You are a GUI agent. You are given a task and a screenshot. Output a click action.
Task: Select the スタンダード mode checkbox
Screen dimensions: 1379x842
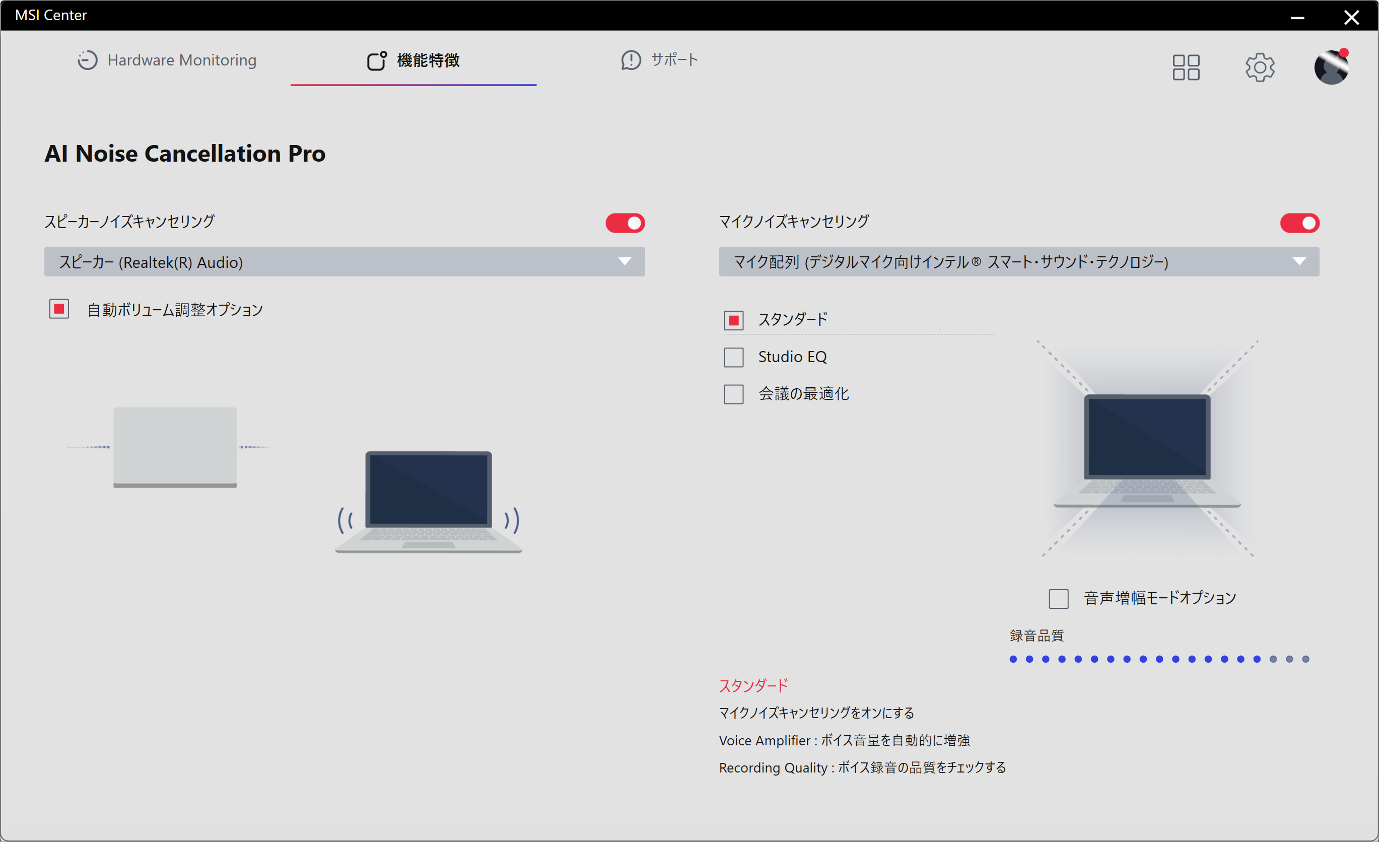click(x=734, y=321)
